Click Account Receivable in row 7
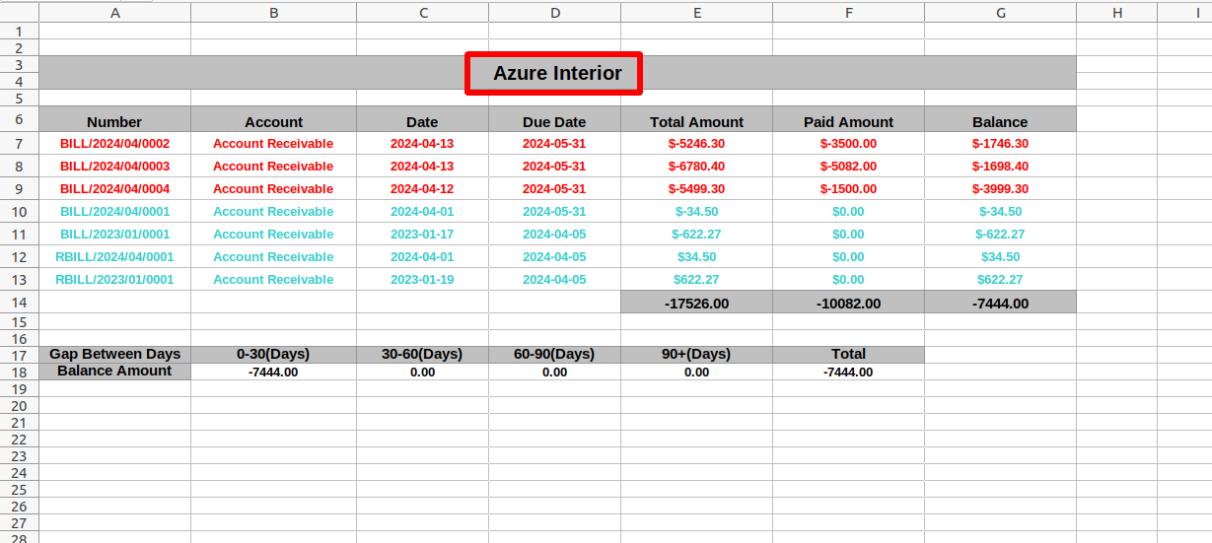This screenshot has height=543, width=1212. point(273,144)
